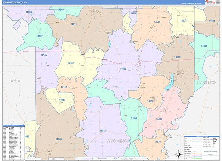Select ZIP code label 14167
Screen dimensions: 222x161
(x=71, y=63)
